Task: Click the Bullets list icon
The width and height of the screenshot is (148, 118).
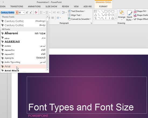Action: pyautogui.click(x=41, y=12)
